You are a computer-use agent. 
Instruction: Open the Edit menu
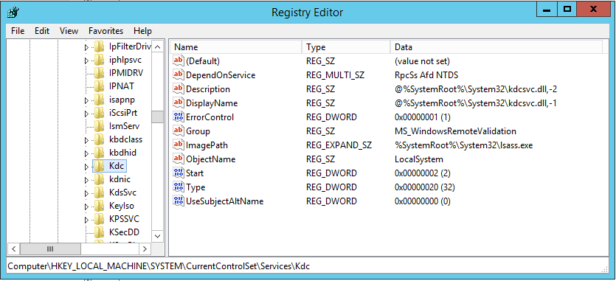pos(42,31)
